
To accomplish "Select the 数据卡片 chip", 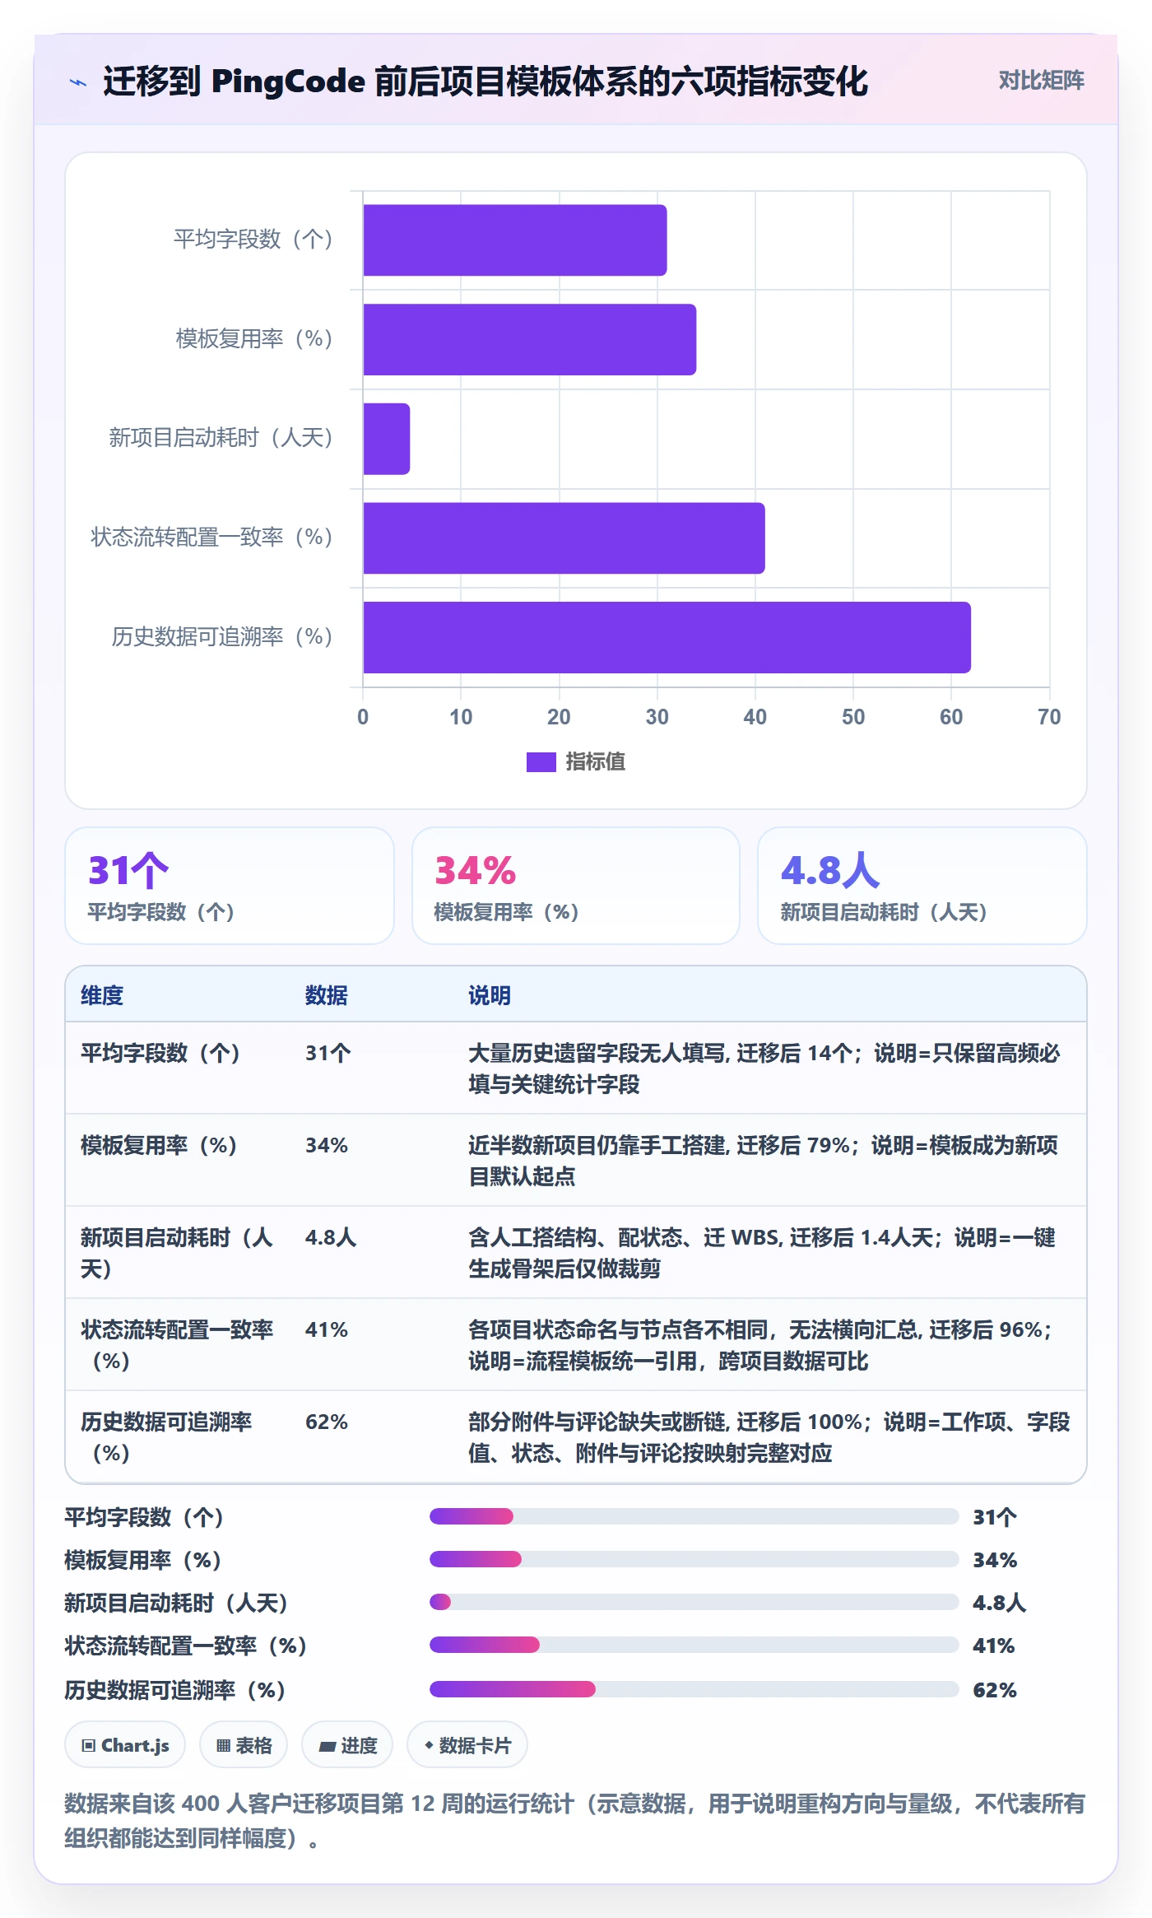I will tap(467, 1745).
